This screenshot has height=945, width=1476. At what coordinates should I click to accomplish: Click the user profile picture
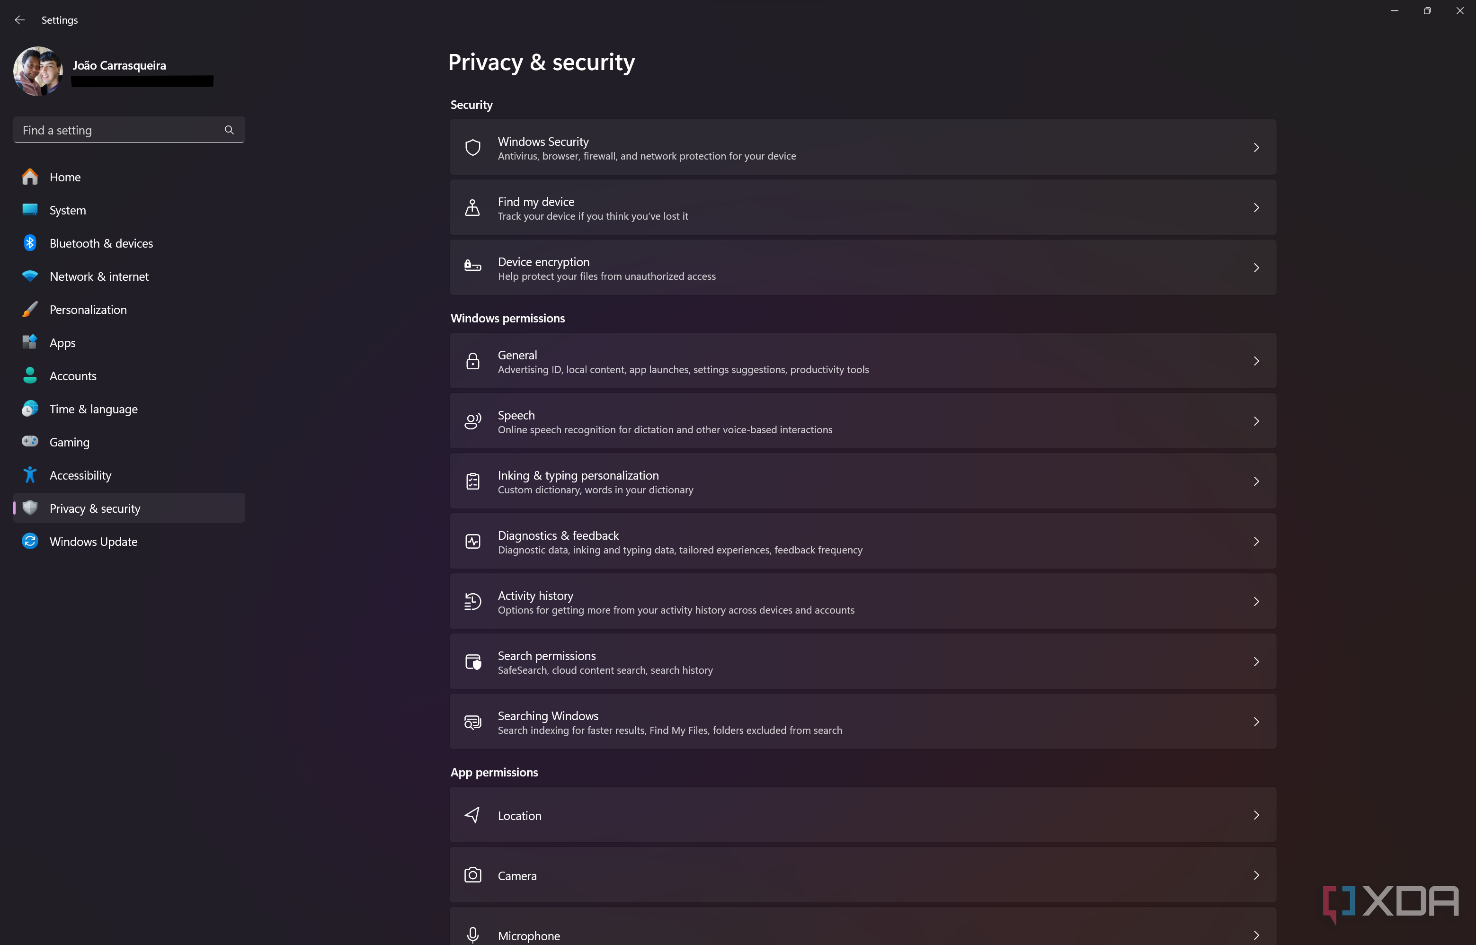(38, 71)
